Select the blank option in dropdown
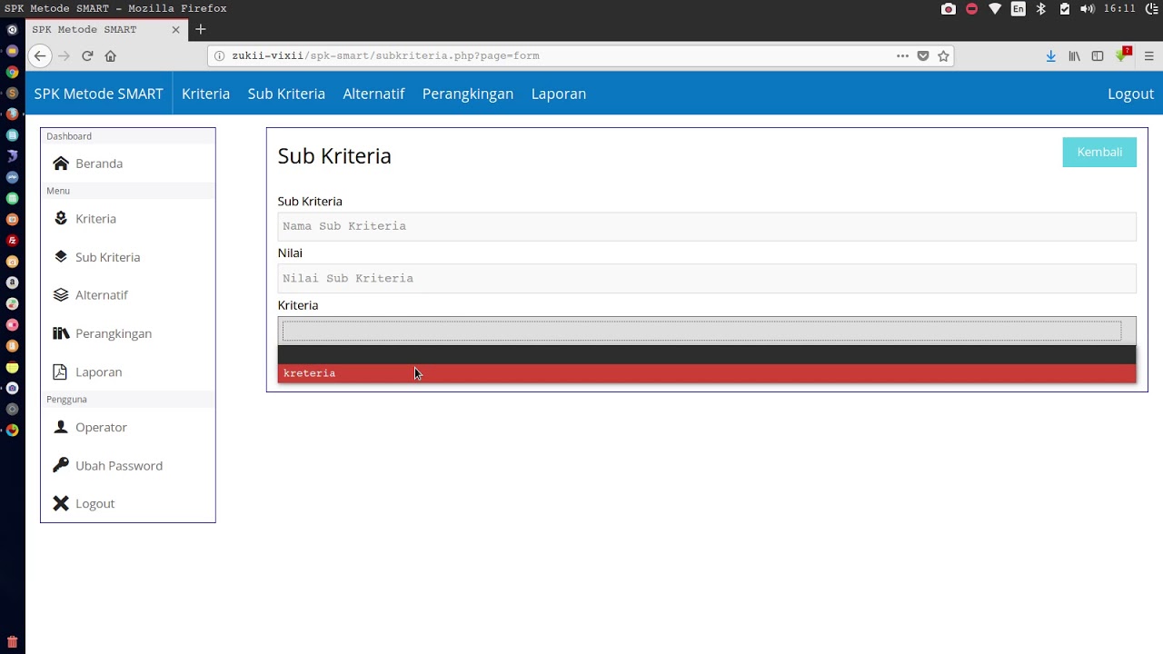This screenshot has height=654, width=1163. 707,355
